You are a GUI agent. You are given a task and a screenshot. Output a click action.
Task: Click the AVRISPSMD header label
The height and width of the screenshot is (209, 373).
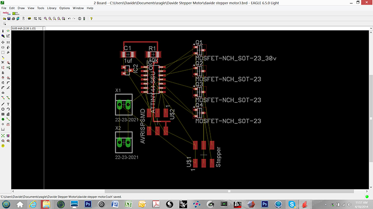click(143, 126)
